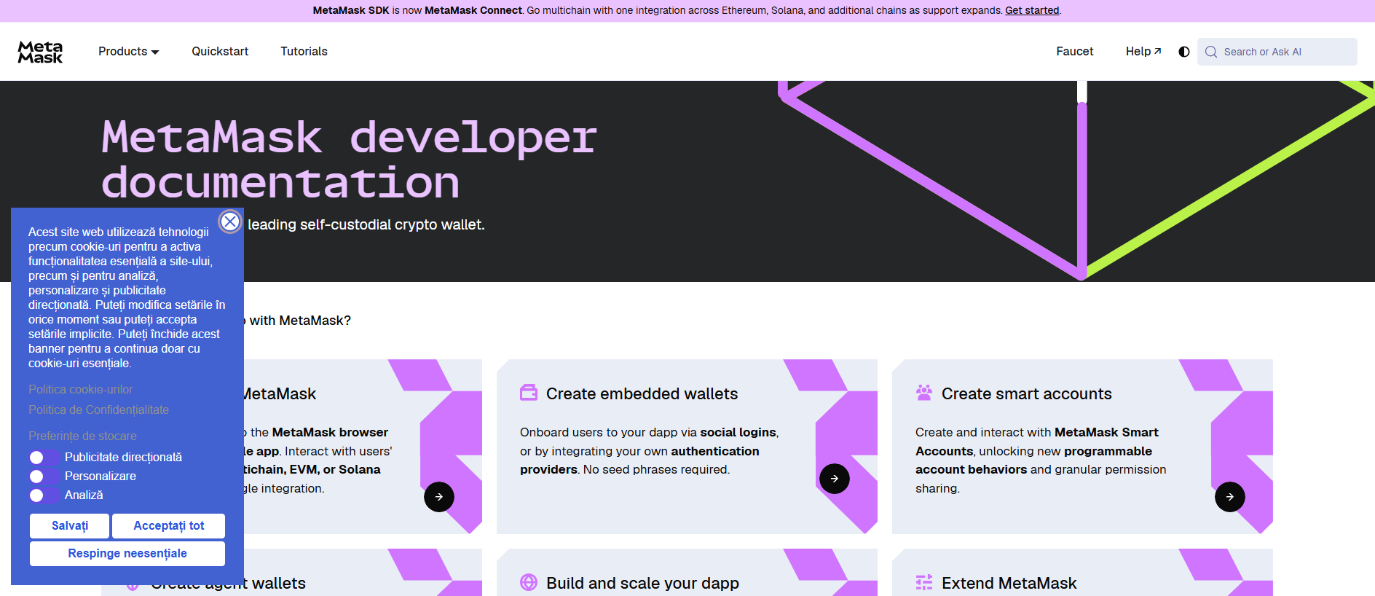The height and width of the screenshot is (596, 1375).
Task: Click the smart accounts people icon
Action: click(924, 393)
